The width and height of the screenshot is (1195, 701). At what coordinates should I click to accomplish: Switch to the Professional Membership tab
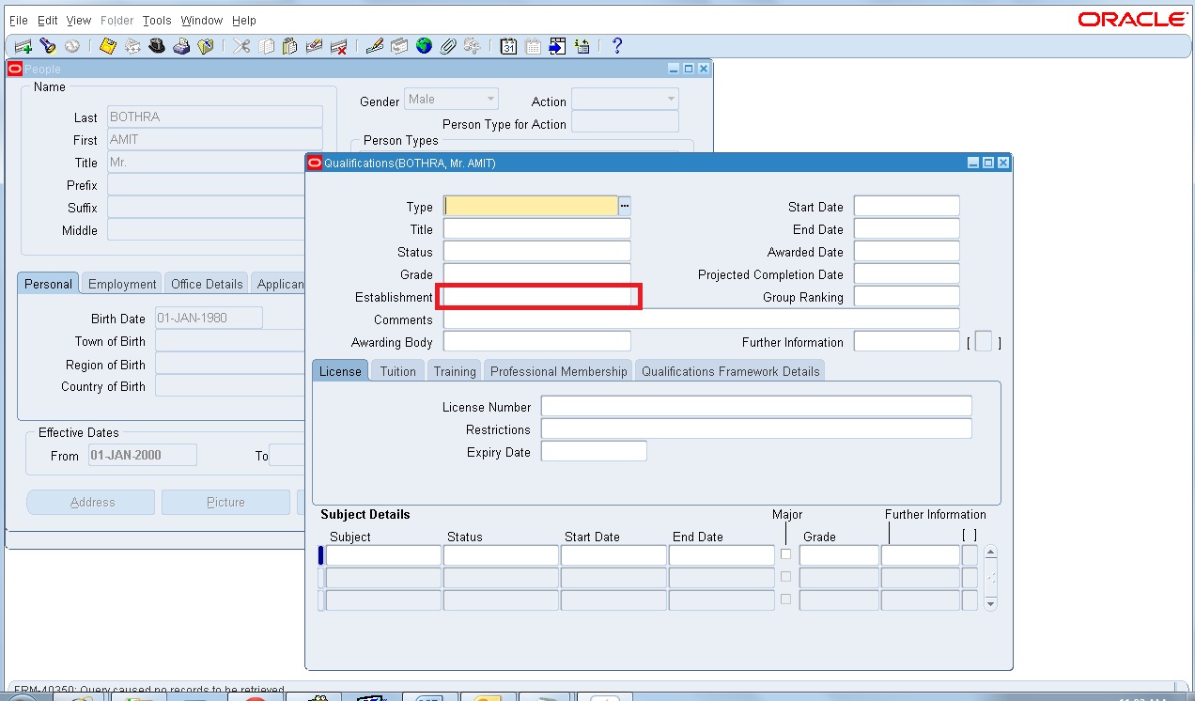558,370
